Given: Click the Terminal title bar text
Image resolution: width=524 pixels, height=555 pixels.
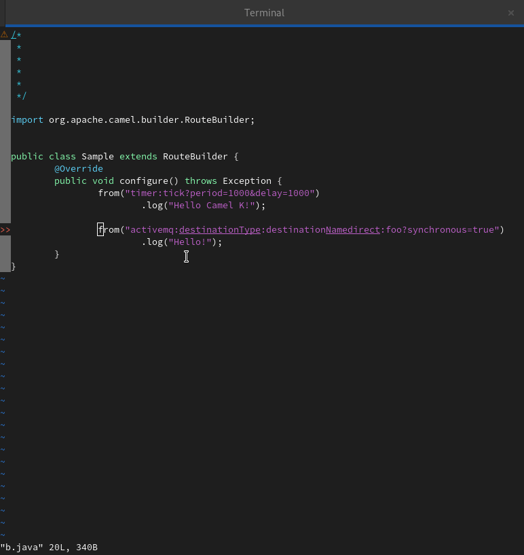Looking at the screenshot, I should (264, 13).
